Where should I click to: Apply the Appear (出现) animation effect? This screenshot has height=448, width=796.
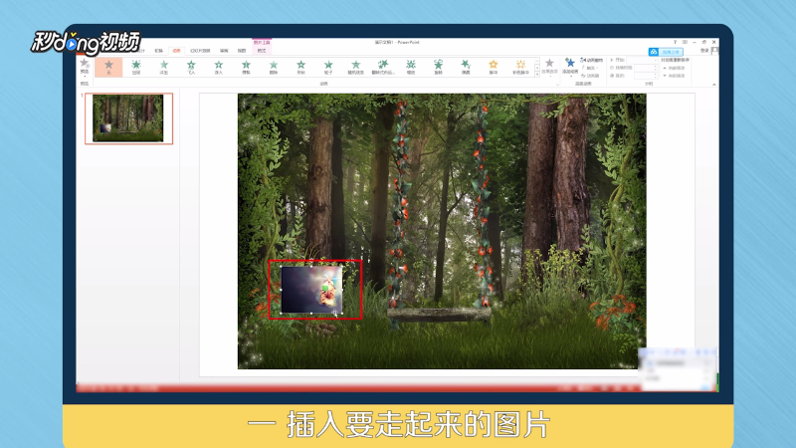pyautogui.click(x=136, y=67)
